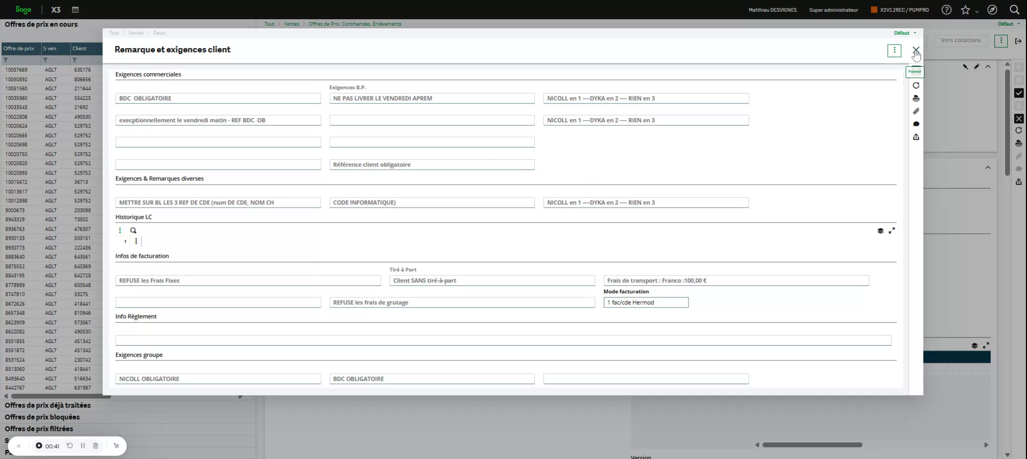
Task: Open comments via dialog's speech bubble icon
Action: click(x=916, y=124)
